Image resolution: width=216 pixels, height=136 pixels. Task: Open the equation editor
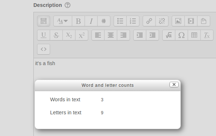169,35
